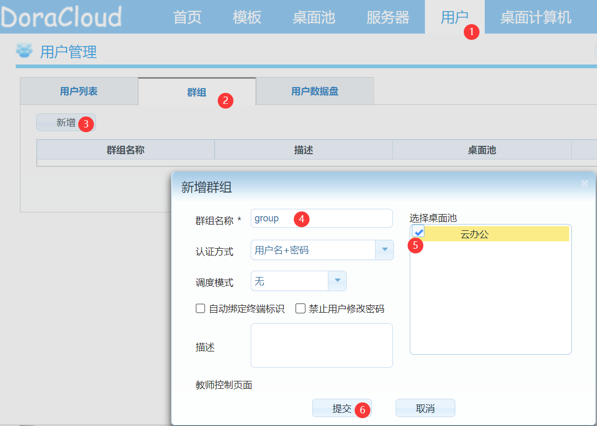This screenshot has height=426, width=597.
Task: Click the 新增 button above the group table
Action: click(x=62, y=122)
